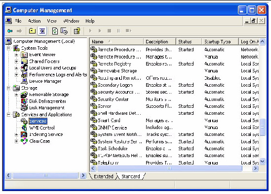The width and height of the screenshot is (271, 194).
Task: Click the services list scroll down arrow
Action: [262, 162]
